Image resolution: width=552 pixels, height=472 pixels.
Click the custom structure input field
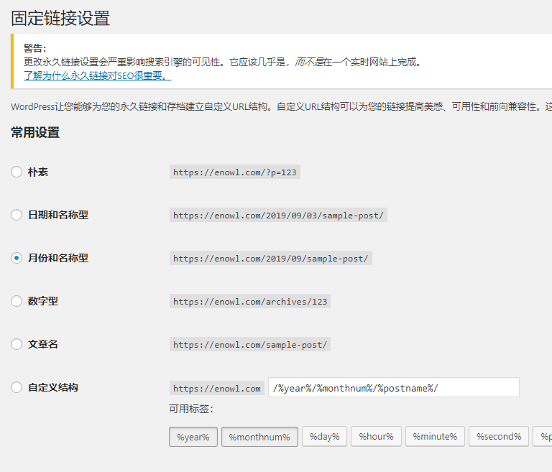(x=394, y=387)
